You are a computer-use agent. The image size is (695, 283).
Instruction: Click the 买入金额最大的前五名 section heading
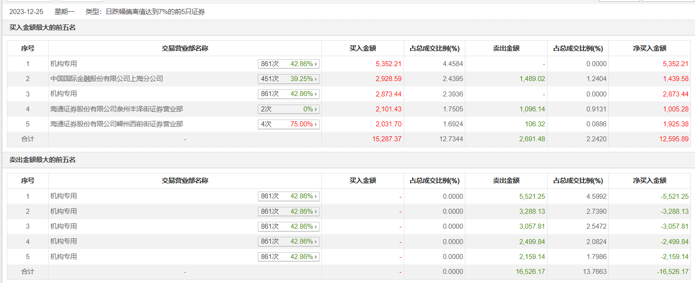(x=42, y=28)
